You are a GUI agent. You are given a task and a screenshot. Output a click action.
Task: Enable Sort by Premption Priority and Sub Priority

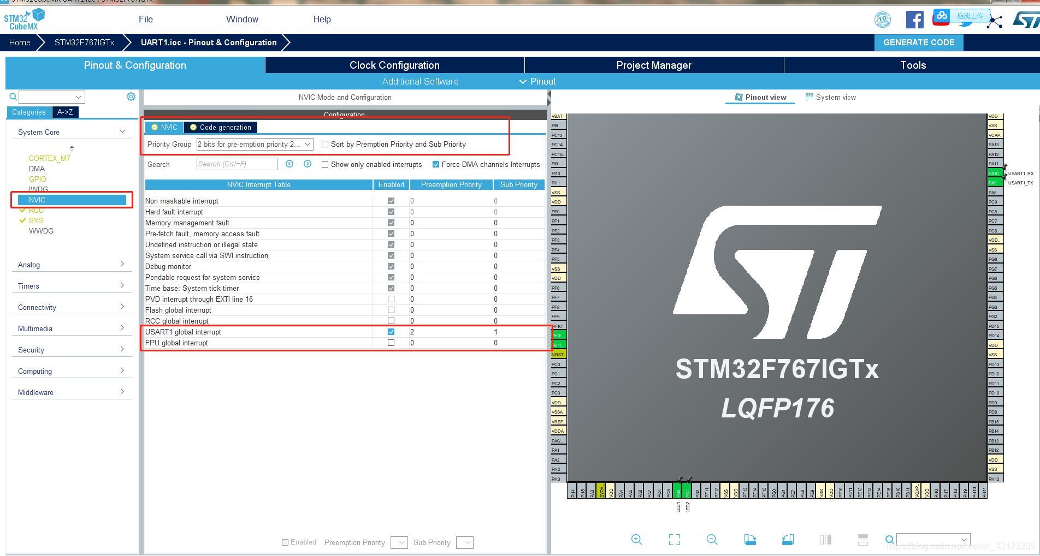pos(325,144)
